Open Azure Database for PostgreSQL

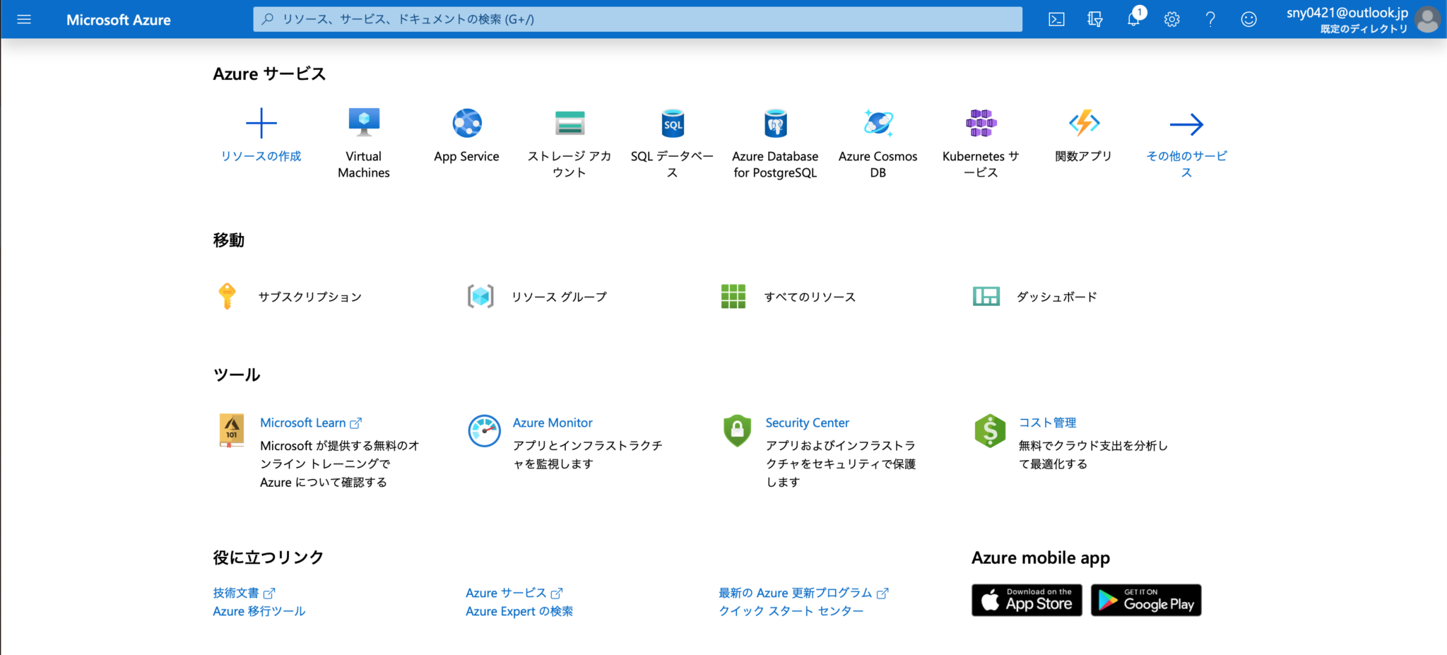(x=775, y=123)
